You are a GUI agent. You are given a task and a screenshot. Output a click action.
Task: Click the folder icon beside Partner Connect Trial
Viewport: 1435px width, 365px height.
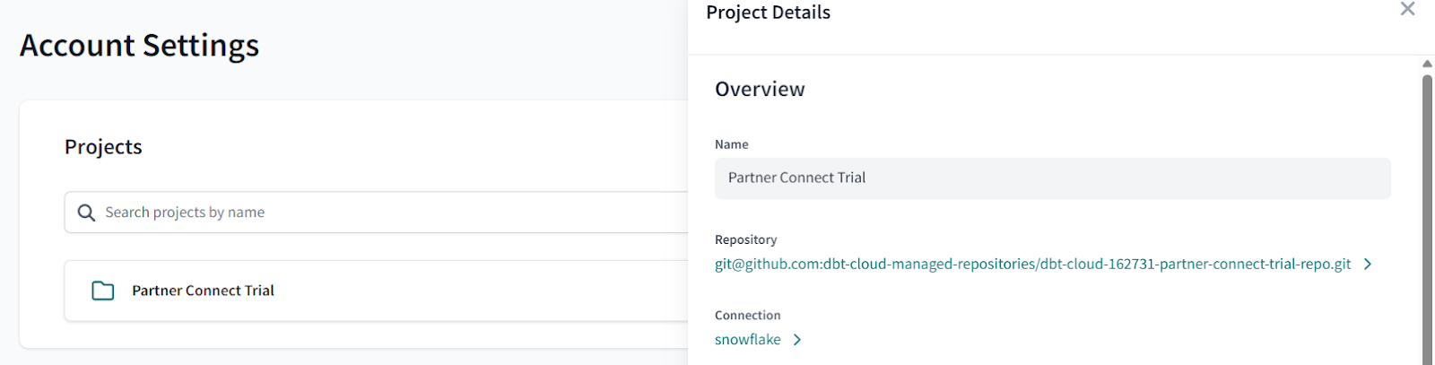point(103,291)
